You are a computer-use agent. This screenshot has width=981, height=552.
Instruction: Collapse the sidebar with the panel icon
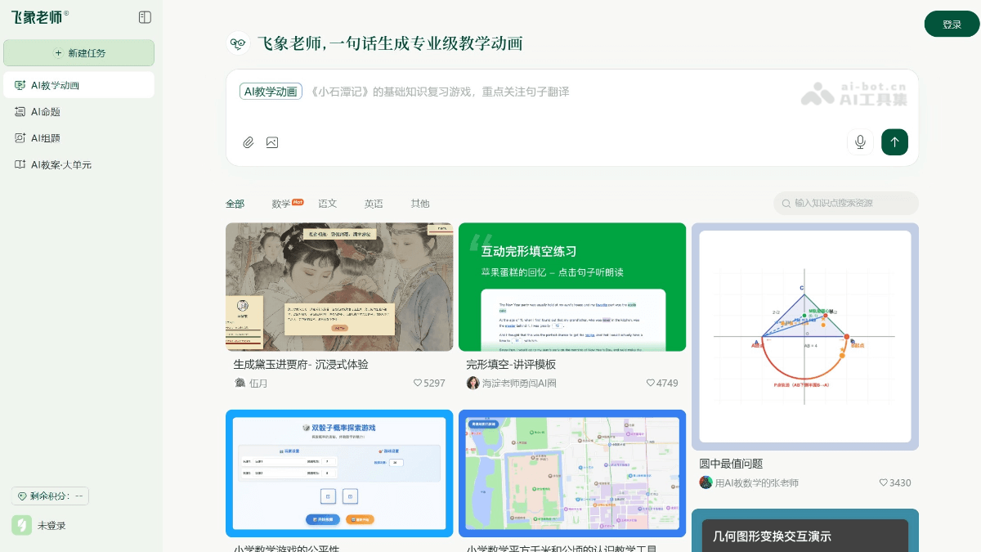[145, 16]
